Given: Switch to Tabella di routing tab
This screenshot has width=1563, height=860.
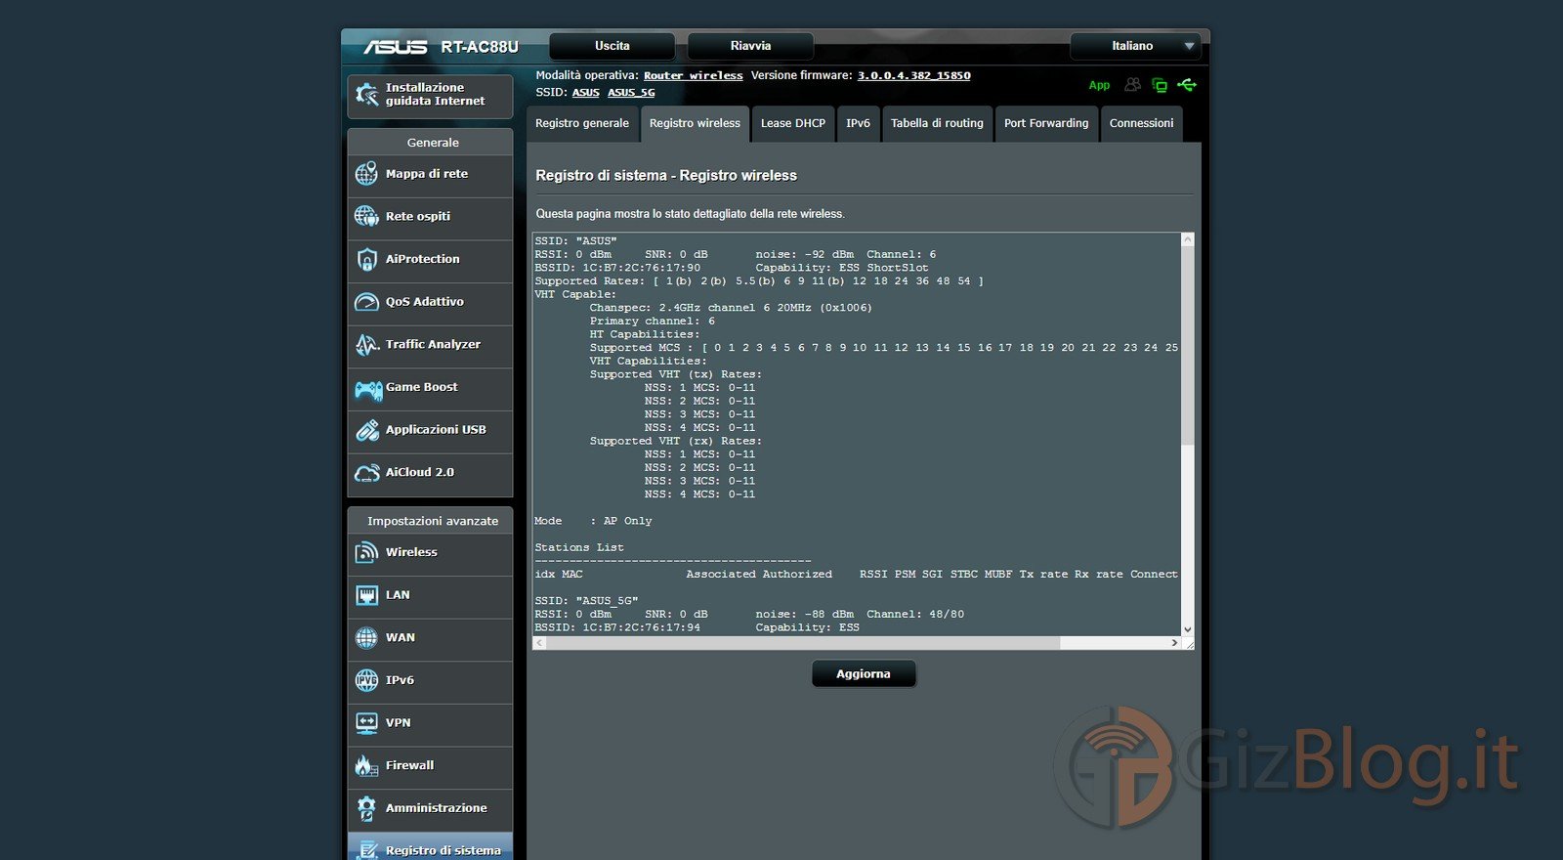Looking at the screenshot, I should pos(937,123).
